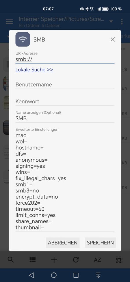Screen dimensions: 130x282
Task: Tap the SPEICHERN button
Action: point(100,243)
